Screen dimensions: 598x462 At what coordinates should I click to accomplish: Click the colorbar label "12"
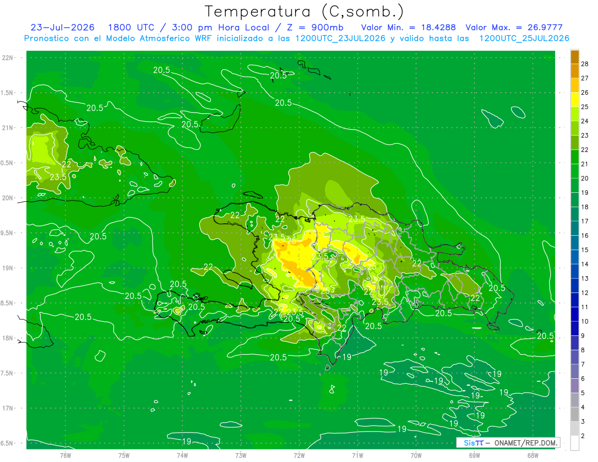(585, 293)
